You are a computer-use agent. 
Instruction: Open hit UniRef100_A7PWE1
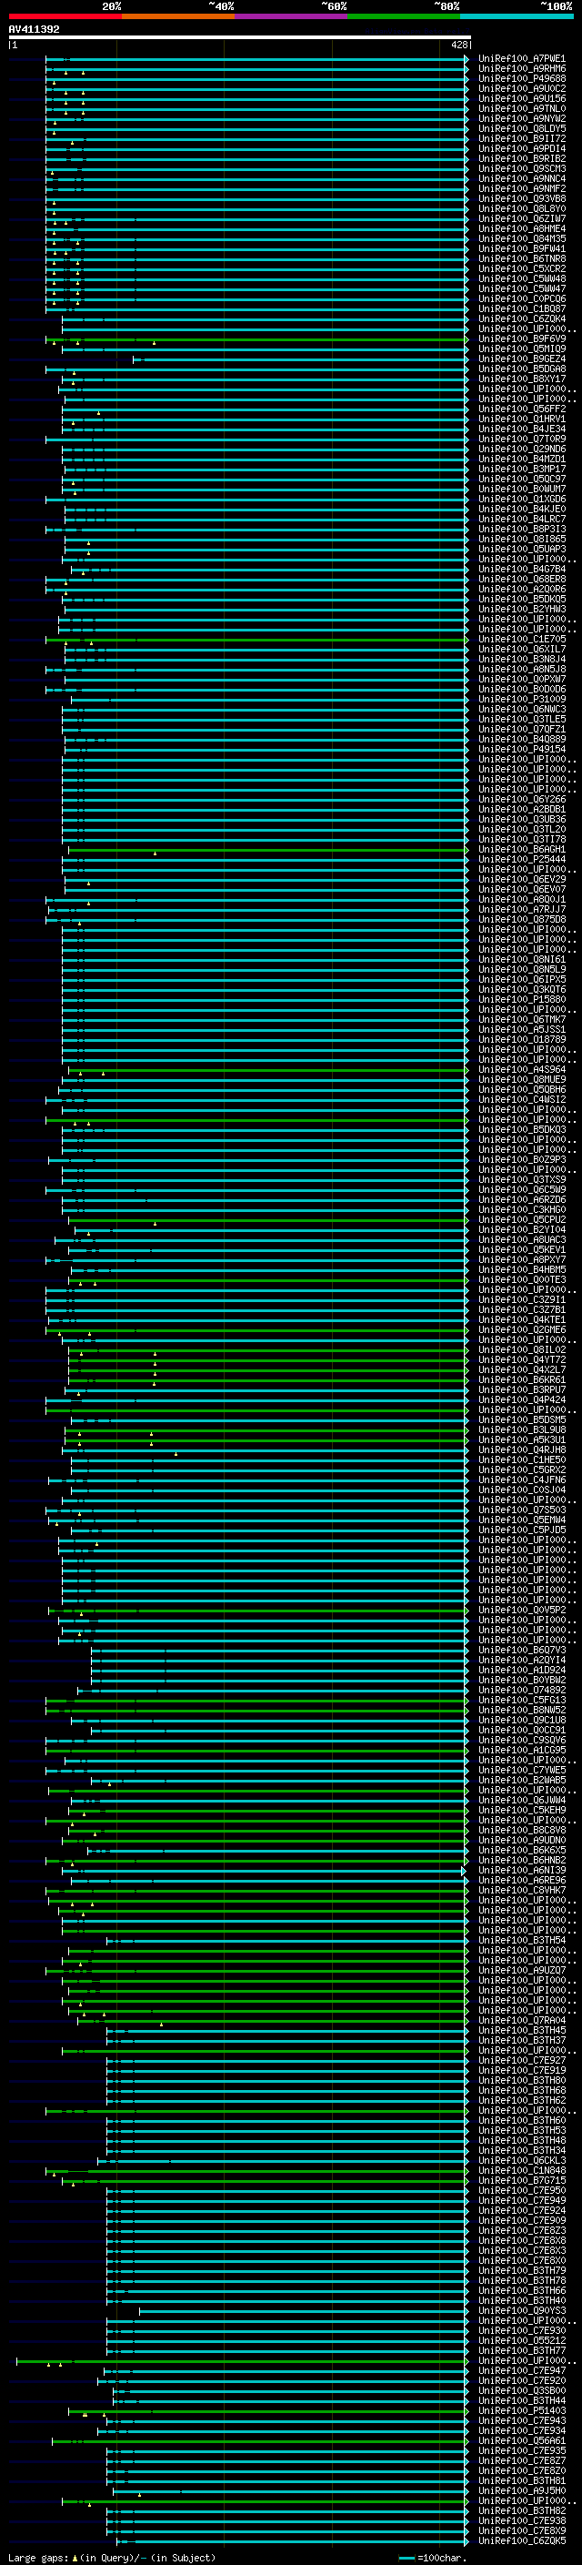(521, 60)
